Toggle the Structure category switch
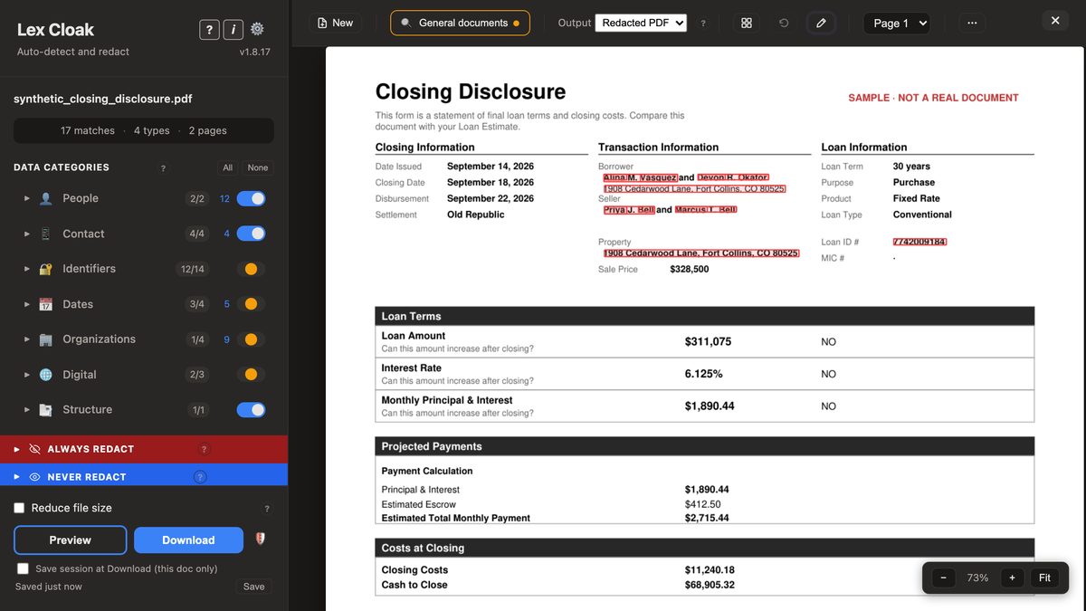The width and height of the screenshot is (1086, 611). (251, 410)
